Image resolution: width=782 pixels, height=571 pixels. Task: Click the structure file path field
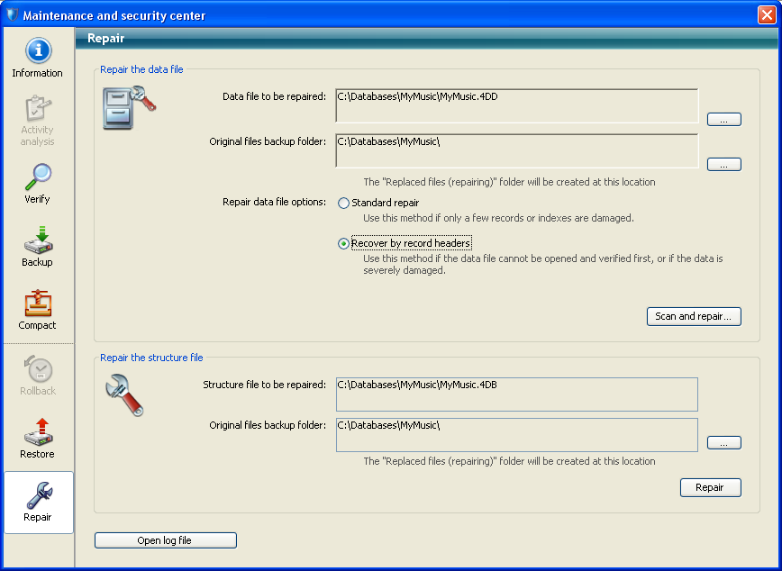(x=516, y=394)
